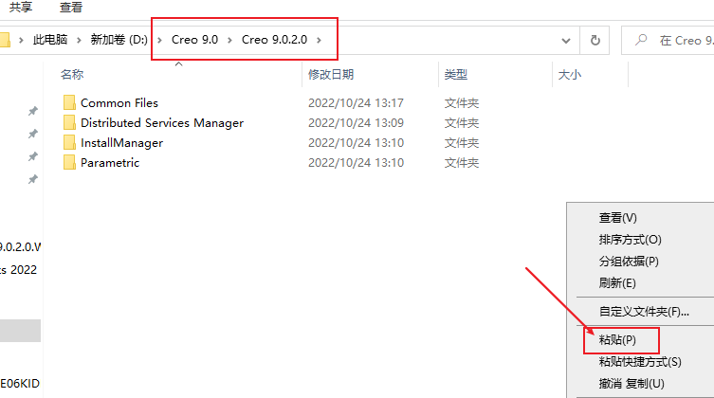This screenshot has height=398, width=714.
Task: Click the Distributed Services Manager name
Action: pyautogui.click(x=162, y=123)
